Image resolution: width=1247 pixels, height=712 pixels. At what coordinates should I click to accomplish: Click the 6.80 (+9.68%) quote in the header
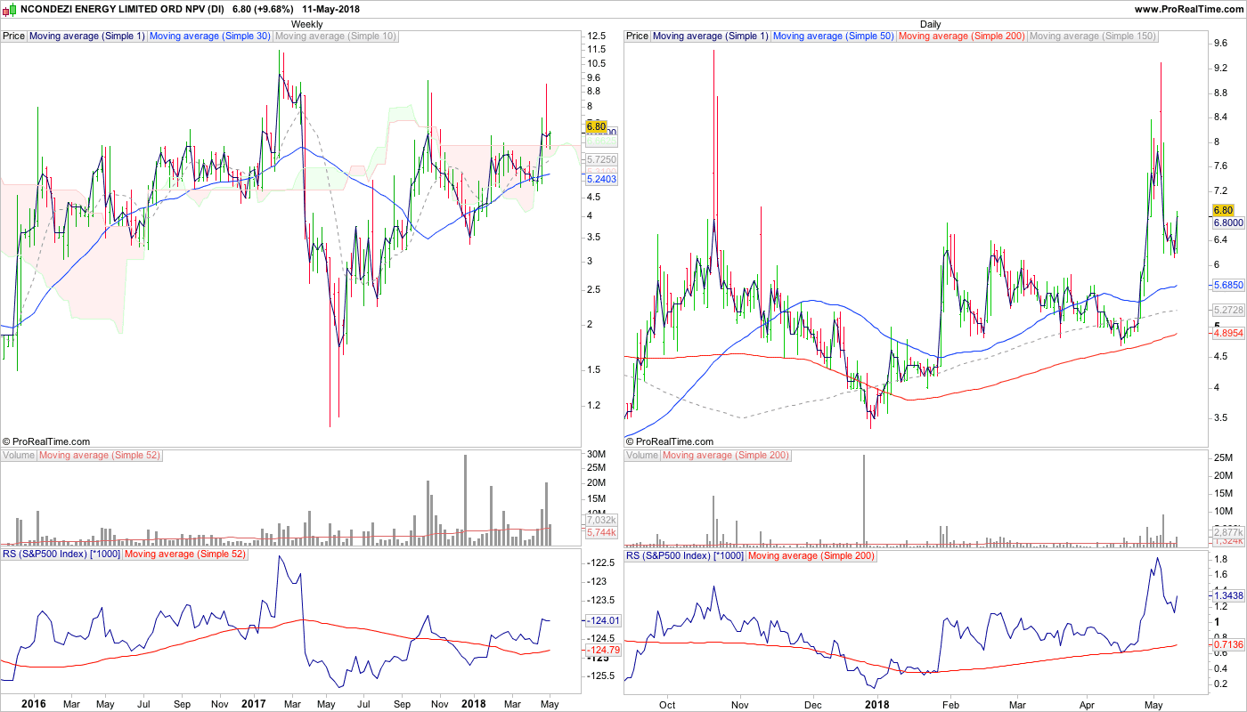pyautogui.click(x=264, y=9)
